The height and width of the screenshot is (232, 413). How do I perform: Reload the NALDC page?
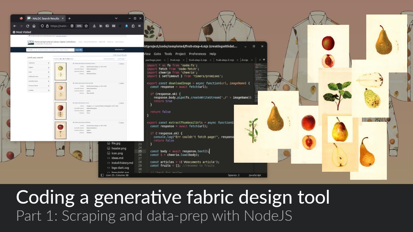click(x=28, y=26)
